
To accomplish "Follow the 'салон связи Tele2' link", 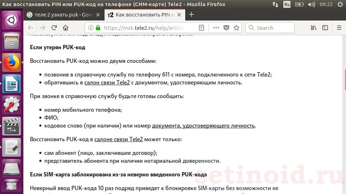I will click(x=107, y=83).
